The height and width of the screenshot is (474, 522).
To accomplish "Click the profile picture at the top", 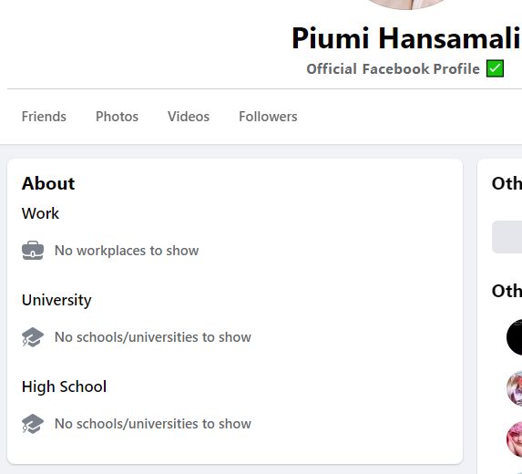I will tap(407, 4).
